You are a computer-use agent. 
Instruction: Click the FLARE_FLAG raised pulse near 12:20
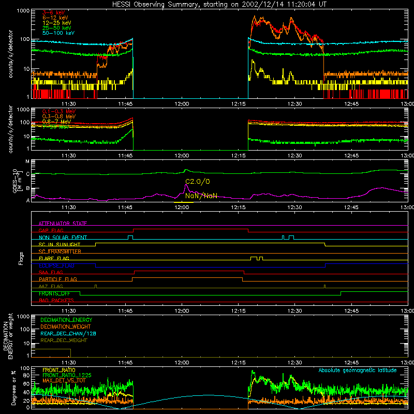pyautogui.click(x=254, y=258)
